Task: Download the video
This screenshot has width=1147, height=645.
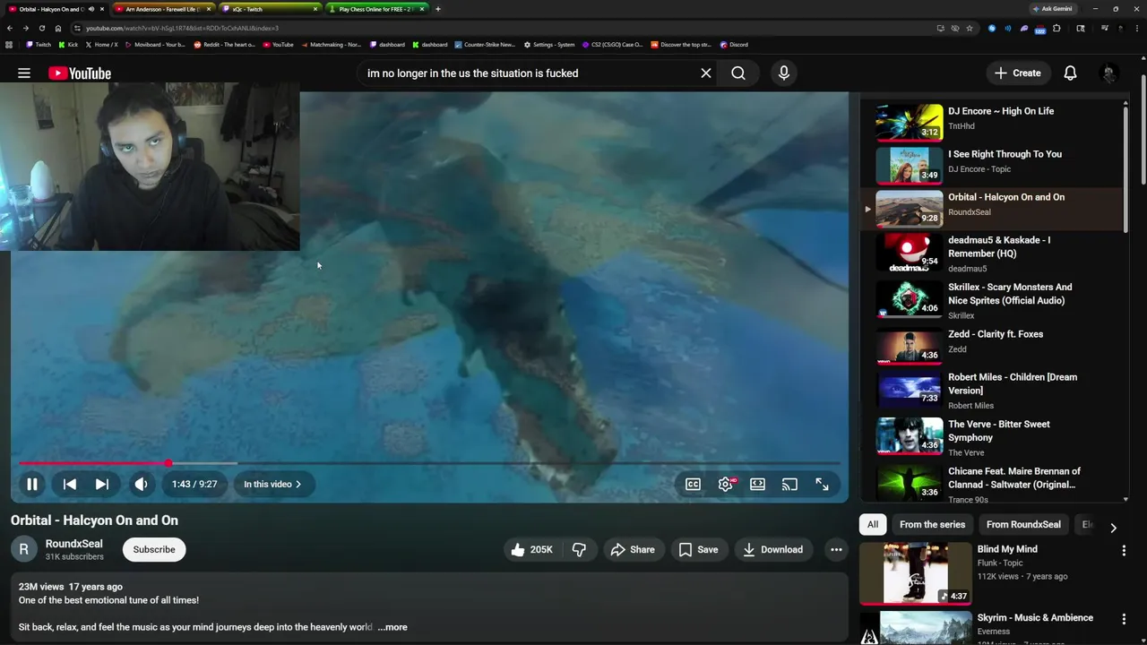Action: point(772,549)
